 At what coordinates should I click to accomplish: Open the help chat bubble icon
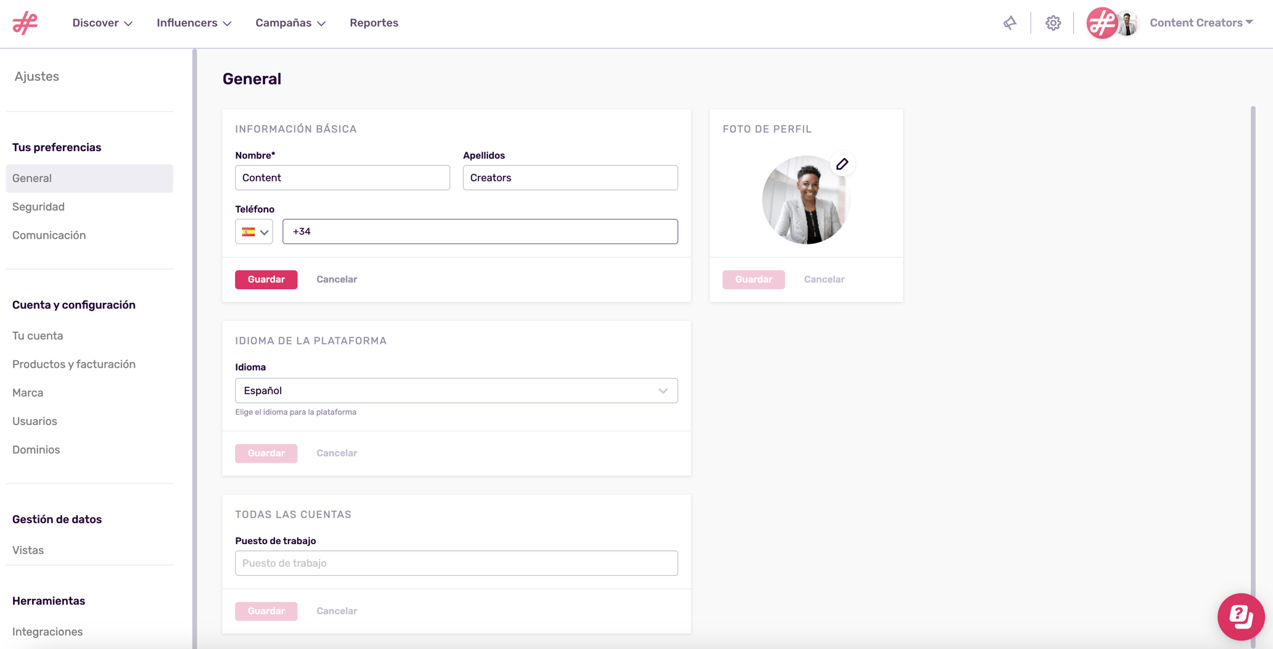1240,616
